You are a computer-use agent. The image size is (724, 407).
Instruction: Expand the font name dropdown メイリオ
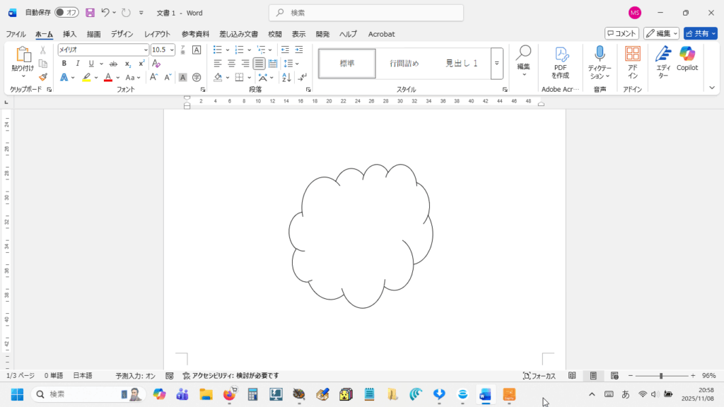[x=146, y=50]
